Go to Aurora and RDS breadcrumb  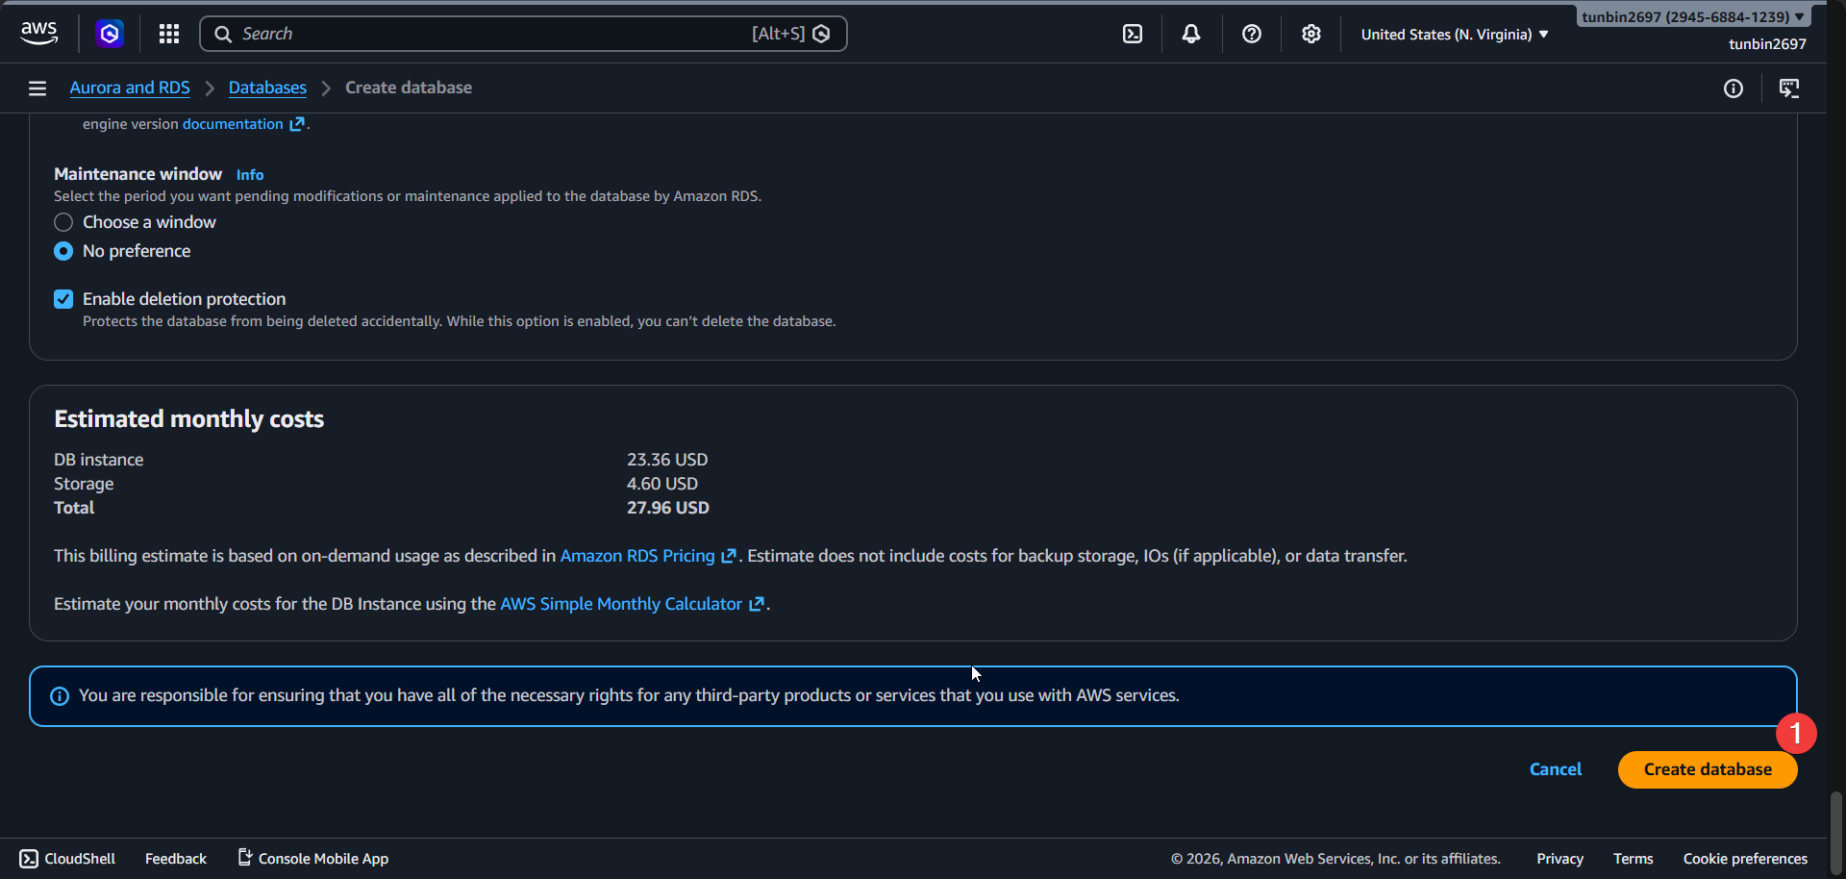click(130, 88)
